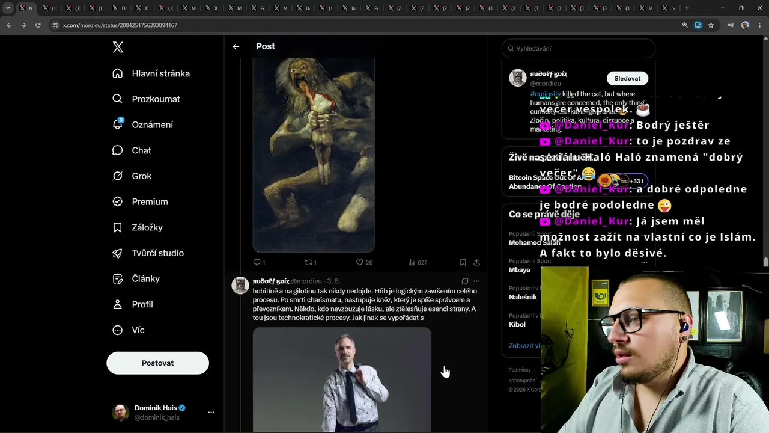
Task: Click the Dominik Hais account name
Action: [156, 408]
